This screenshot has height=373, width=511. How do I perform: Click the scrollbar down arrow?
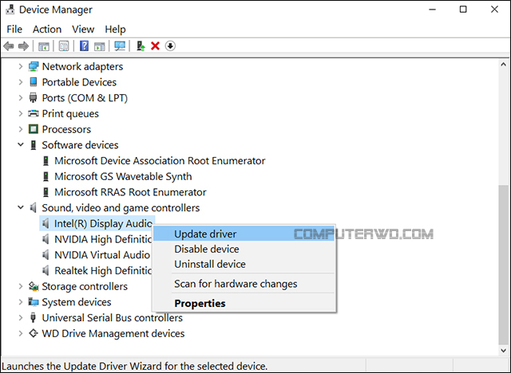[504, 350]
